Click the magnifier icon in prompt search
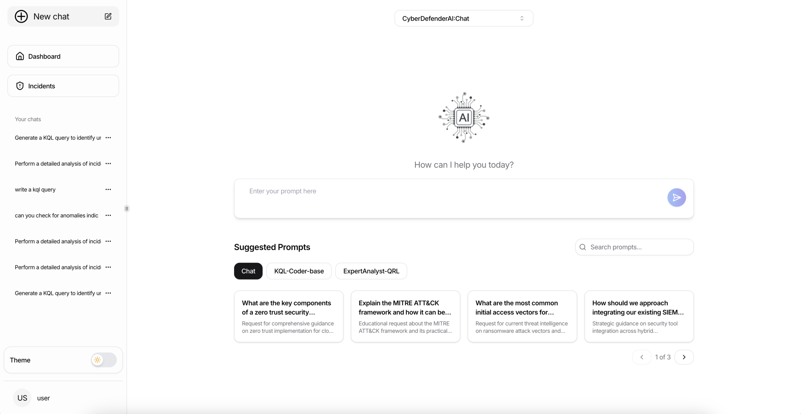 pyautogui.click(x=583, y=247)
